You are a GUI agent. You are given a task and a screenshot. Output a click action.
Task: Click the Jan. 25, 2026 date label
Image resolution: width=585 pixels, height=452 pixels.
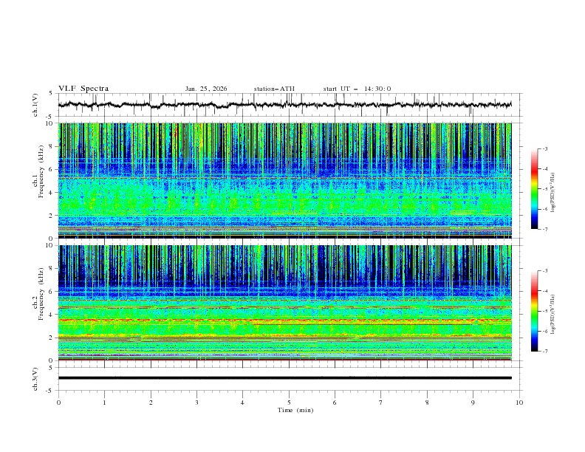tap(206, 89)
